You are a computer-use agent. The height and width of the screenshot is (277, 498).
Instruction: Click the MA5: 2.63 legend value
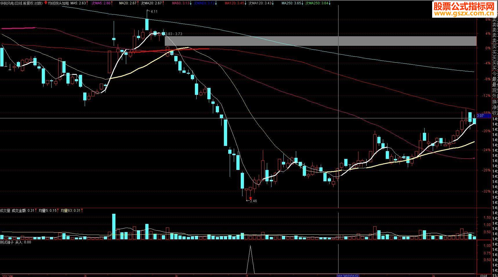pos(78,3)
